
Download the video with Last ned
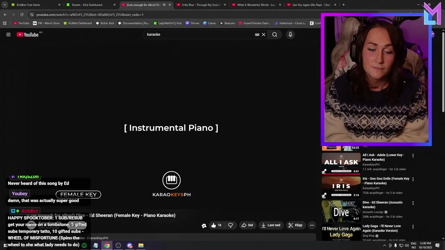point(271,225)
